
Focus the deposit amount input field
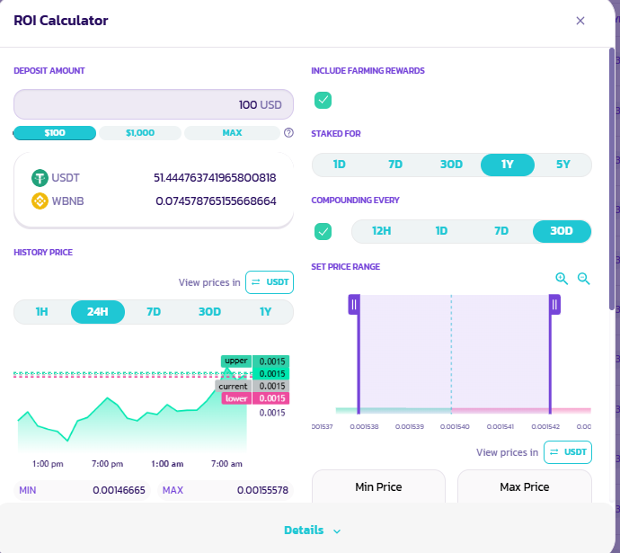pyautogui.click(x=154, y=104)
